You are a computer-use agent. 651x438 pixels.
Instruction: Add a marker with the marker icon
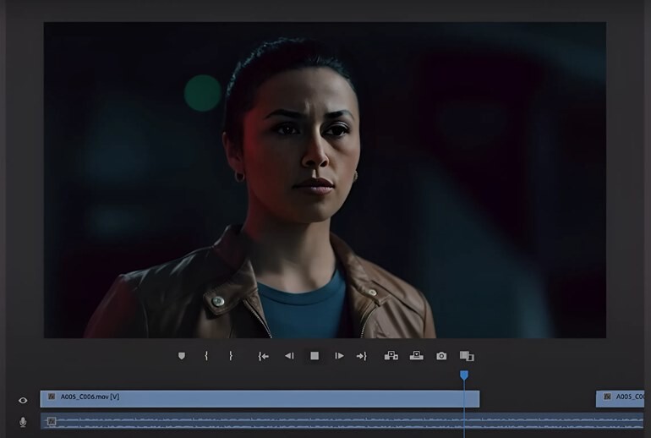coord(181,356)
